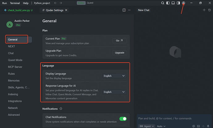
Task: Open Skills, Agents settings section
Action: point(19,87)
